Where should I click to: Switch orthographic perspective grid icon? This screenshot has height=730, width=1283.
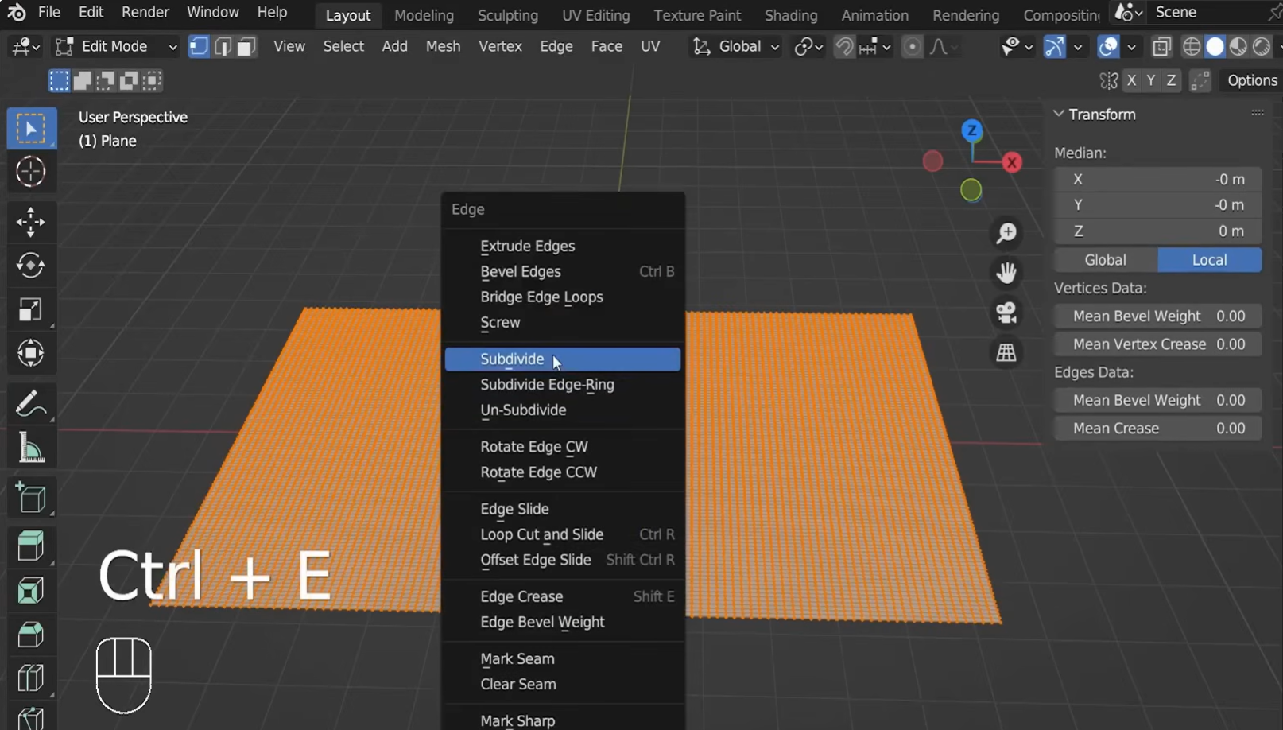pos(1006,352)
